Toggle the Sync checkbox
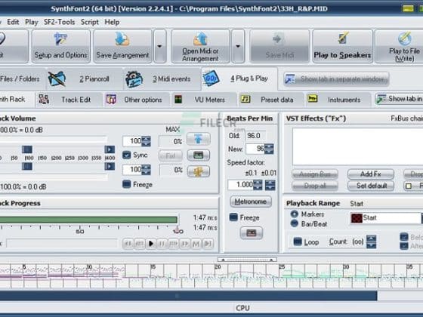This screenshot has width=423, height=317. point(127,155)
